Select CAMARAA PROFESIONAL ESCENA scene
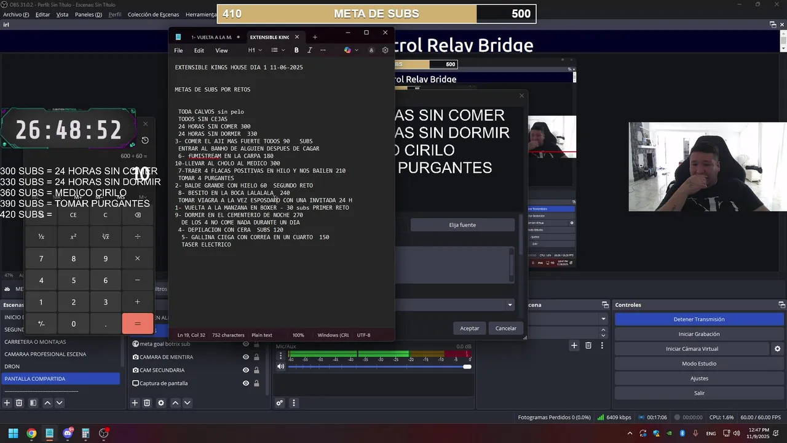 coord(60,354)
